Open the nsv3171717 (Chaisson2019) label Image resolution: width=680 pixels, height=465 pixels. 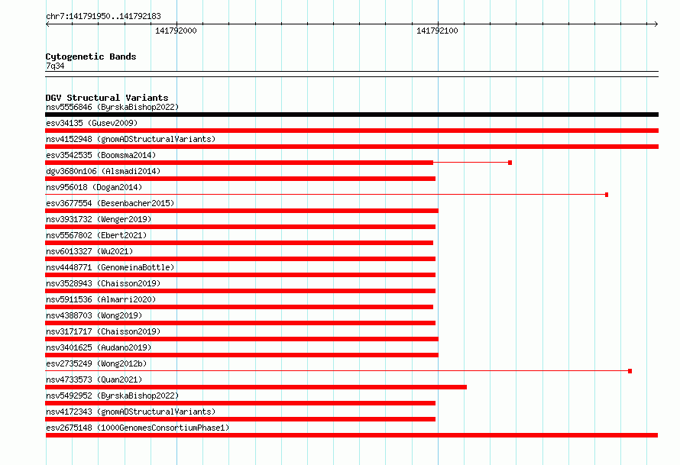tap(103, 331)
